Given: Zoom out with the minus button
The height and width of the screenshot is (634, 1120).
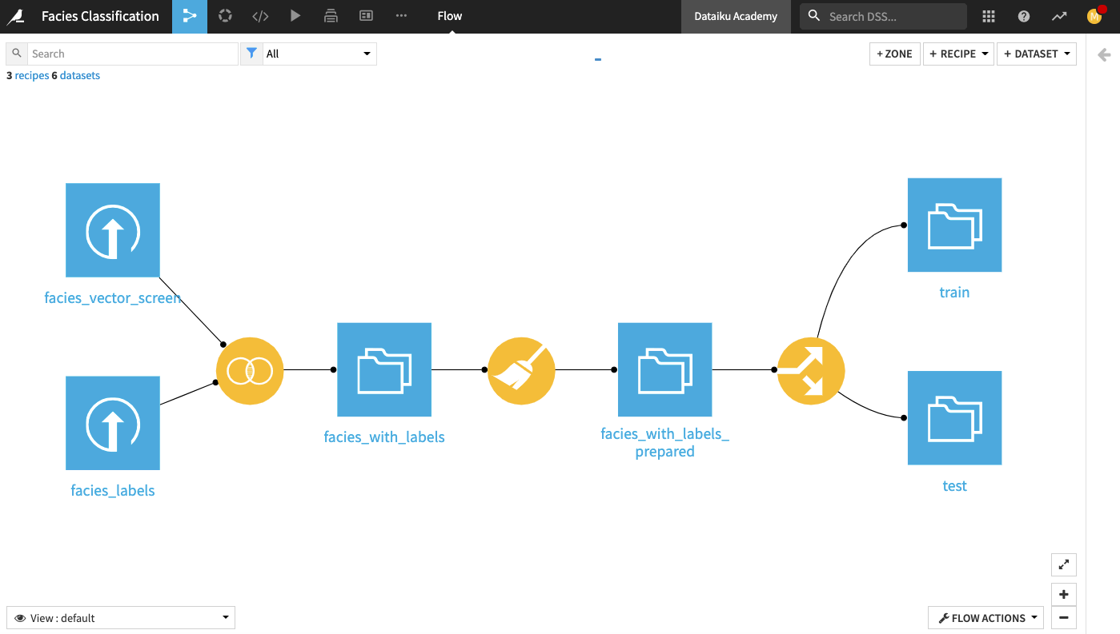Looking at the screenshot, I should point(1063,617).
